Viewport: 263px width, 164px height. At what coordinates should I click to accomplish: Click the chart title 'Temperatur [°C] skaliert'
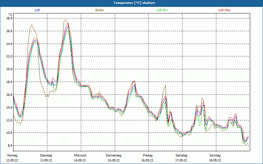[x=134, y=3]
